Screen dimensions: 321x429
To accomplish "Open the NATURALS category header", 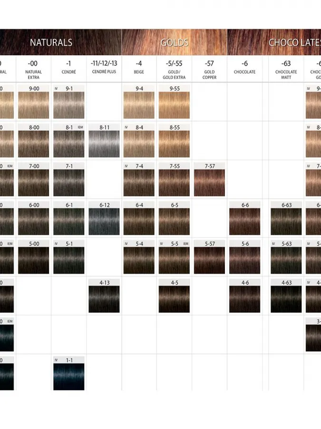I will 51,42.
